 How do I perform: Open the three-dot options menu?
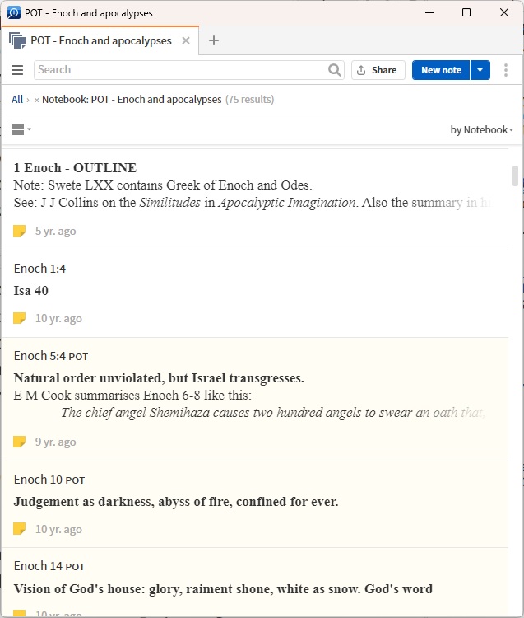pos(506,70)
